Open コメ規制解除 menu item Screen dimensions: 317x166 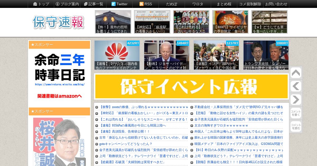tap(250, 4)
